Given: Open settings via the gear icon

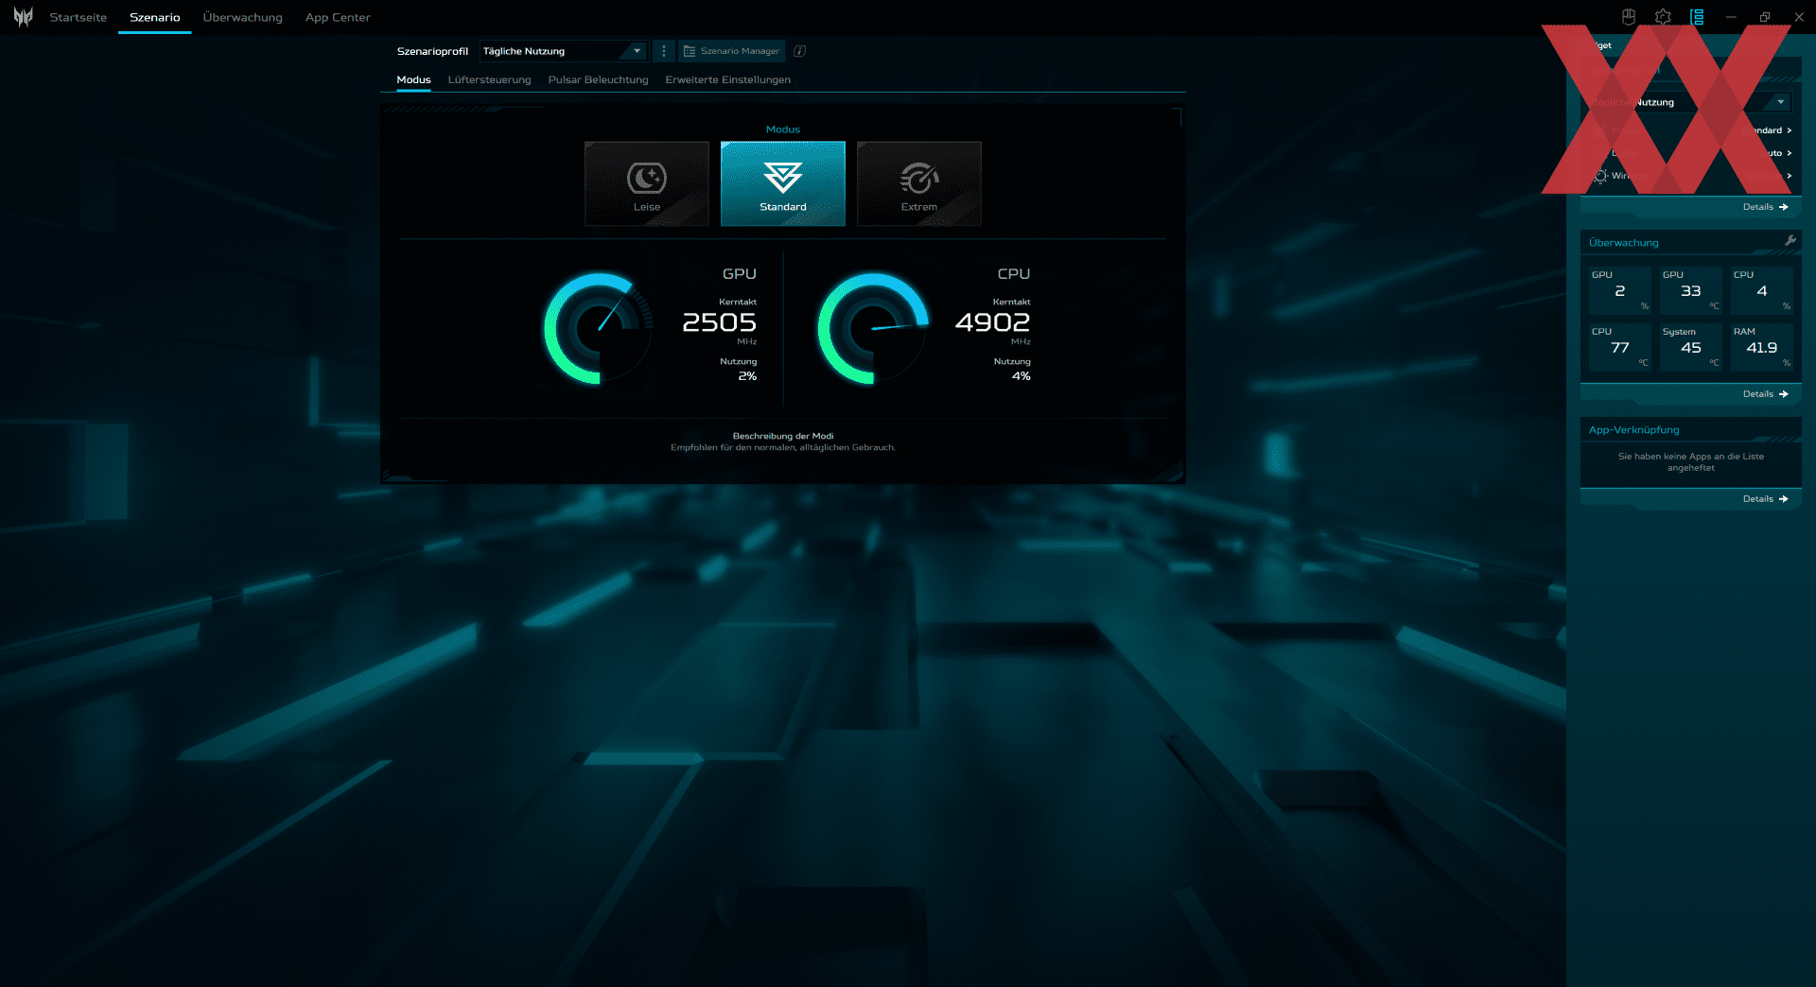Looking at the screenshot, I should [1663, 17].
